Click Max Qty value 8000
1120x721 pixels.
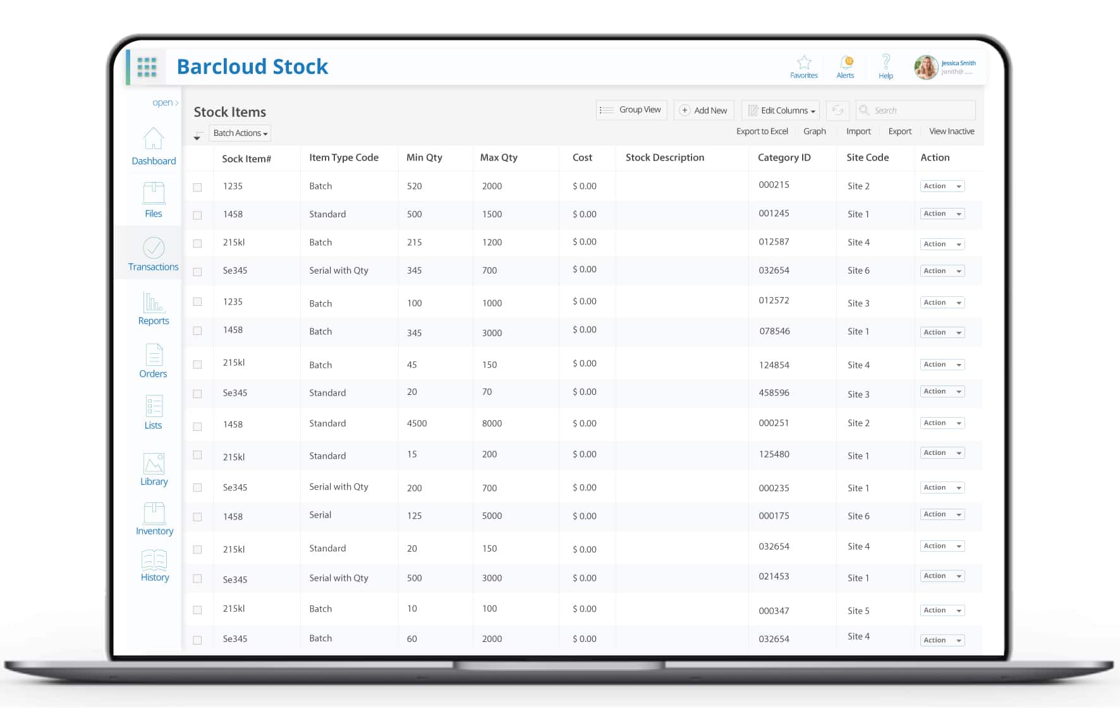point(492,423)
